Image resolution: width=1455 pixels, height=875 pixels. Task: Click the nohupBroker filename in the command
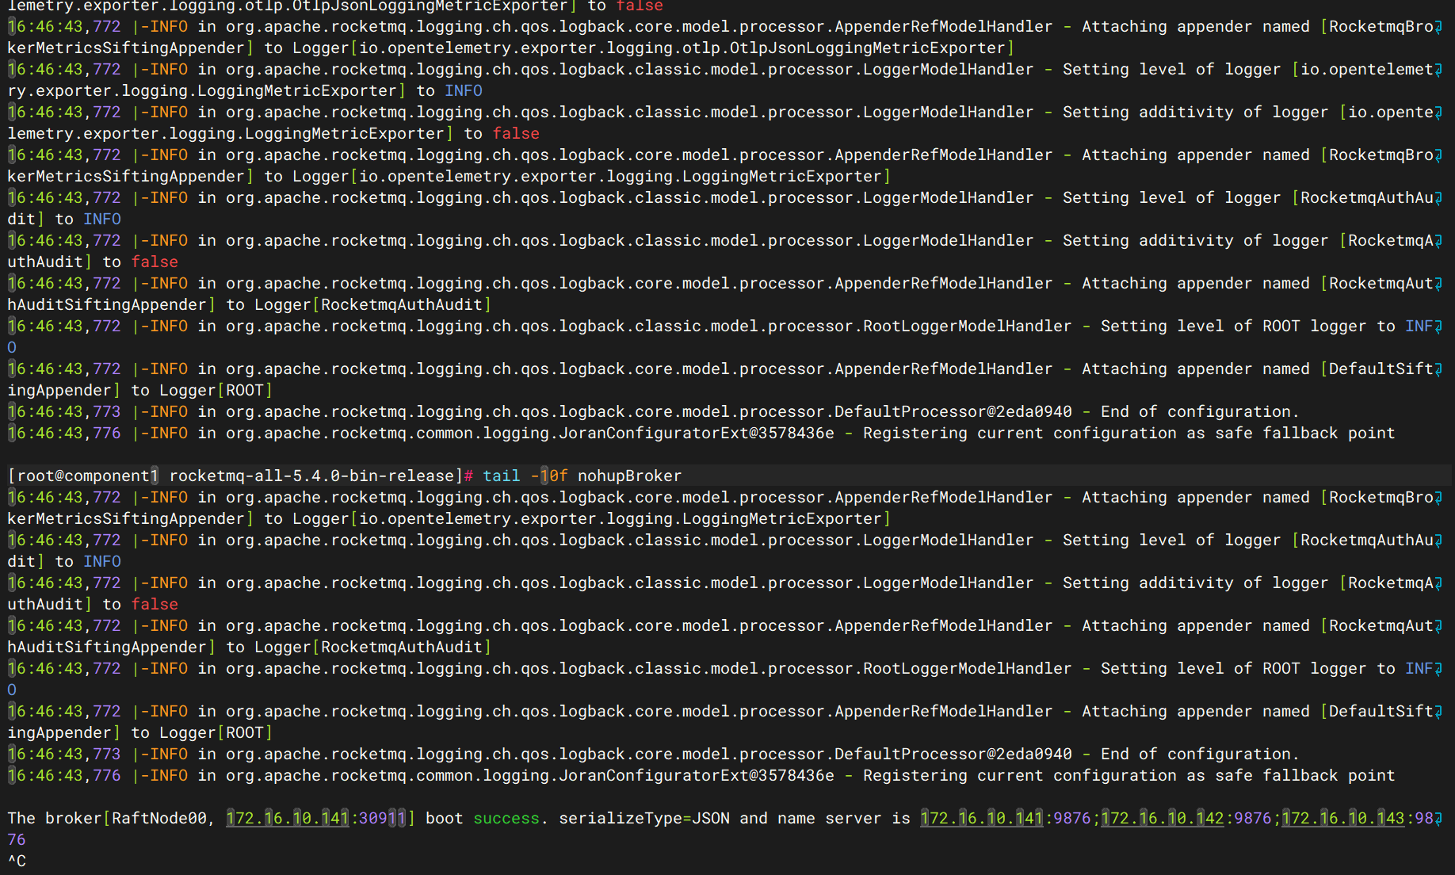[x=629, y=476]
